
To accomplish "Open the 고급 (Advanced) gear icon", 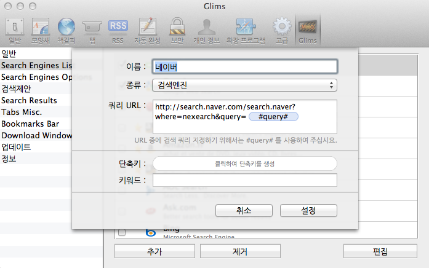I will pos(282,31).
